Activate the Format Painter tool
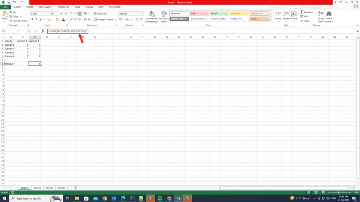The height and width of the screenshot is (202, 360). (18, 21)
